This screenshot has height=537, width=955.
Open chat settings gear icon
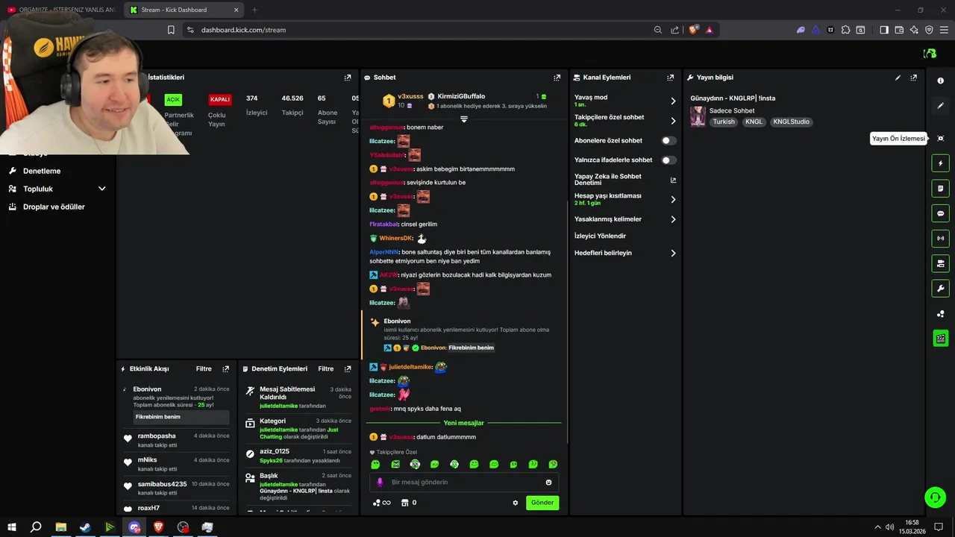click(x=515, y=503)
